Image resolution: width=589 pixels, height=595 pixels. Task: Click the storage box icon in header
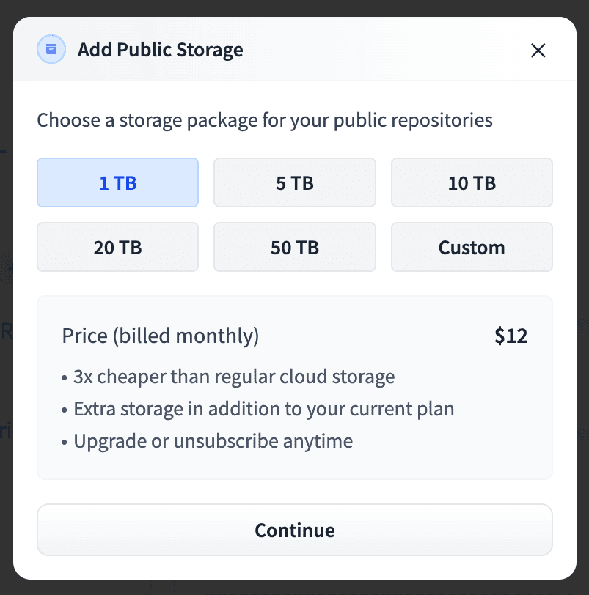(51, 50)
